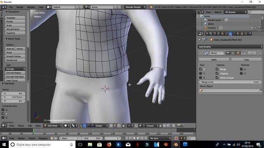Toggle Camera render restriction icon in outliner
The height and width of the screenshot is (148, 264).
point(259,28)
